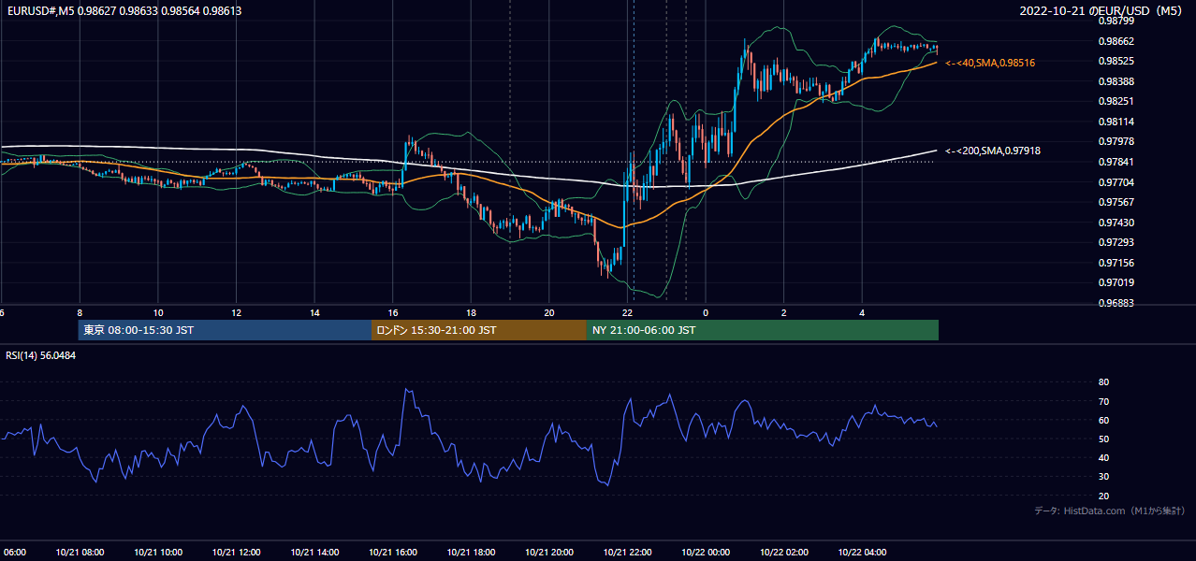Click bottom time label 10/21 12:00
Screen dimensions: 1196x561
pos(236,553)
